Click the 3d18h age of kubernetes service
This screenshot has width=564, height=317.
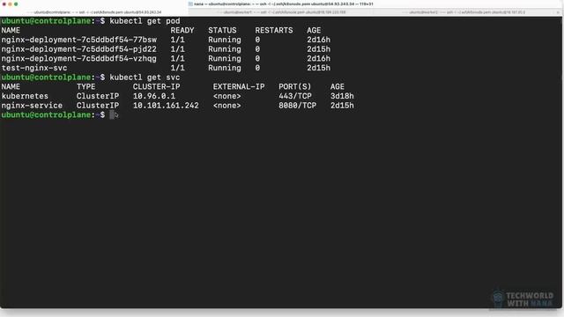pos(342,96)
